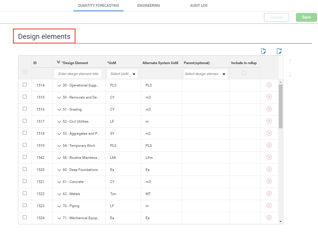318x233 pixels.
Task: Click the move up arrow icon
Action: 290,61
